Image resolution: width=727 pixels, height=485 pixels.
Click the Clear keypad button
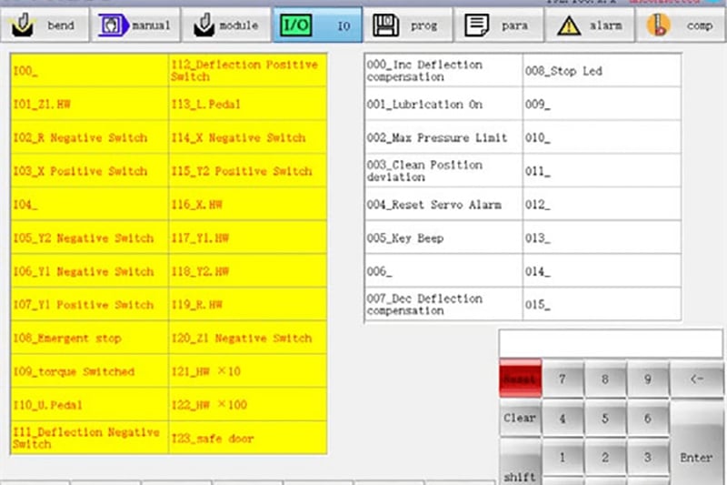click(520, 419)
